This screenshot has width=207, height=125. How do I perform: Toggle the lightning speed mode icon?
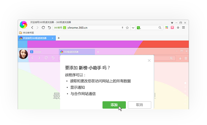click(x=123, y=28)
